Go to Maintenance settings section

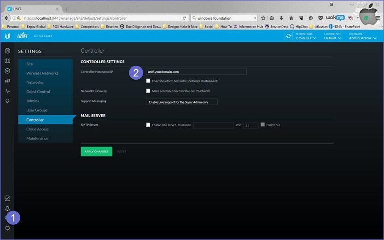tap(37, 138)
